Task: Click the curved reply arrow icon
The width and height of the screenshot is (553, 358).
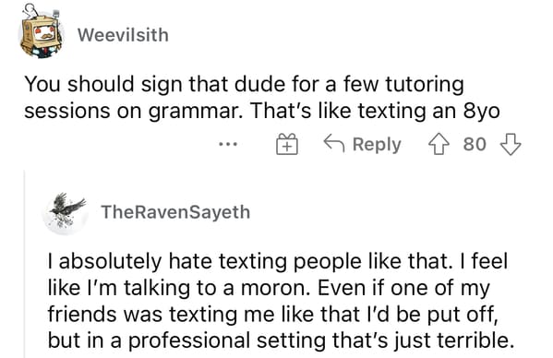Action: 334,143
